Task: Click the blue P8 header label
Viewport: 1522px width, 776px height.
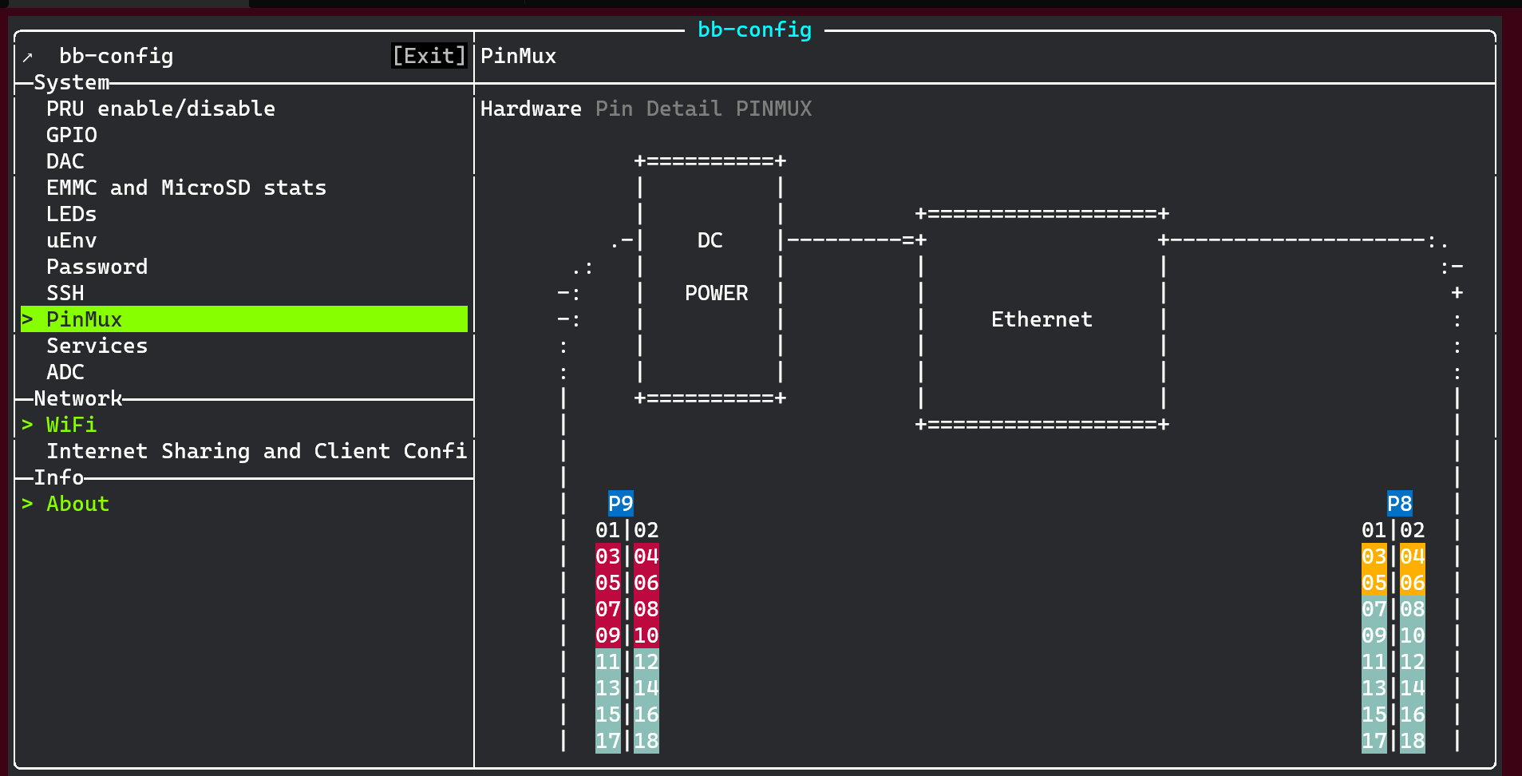Action: pyautogui.click(x=1401, y=504)
